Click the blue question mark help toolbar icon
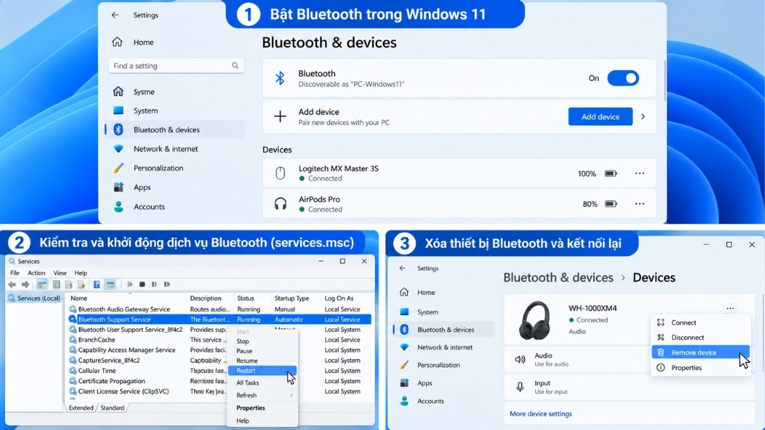The height and width of the screenshot is (430, 765). pos(97,284)
